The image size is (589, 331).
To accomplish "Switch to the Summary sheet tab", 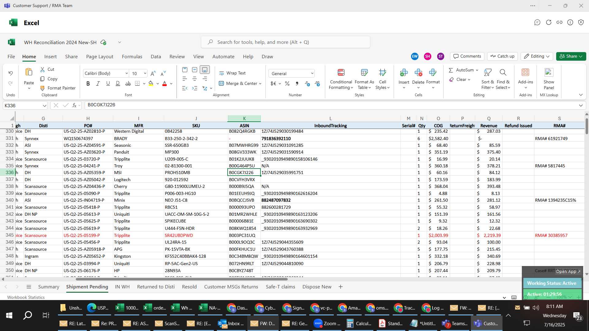I will tap(48, 287).
